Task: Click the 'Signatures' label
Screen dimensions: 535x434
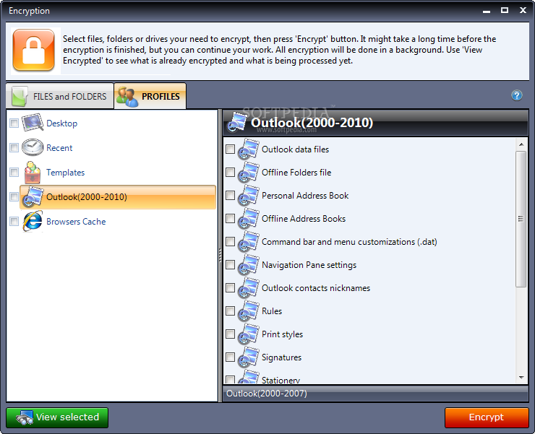Action: coord(281,357)
